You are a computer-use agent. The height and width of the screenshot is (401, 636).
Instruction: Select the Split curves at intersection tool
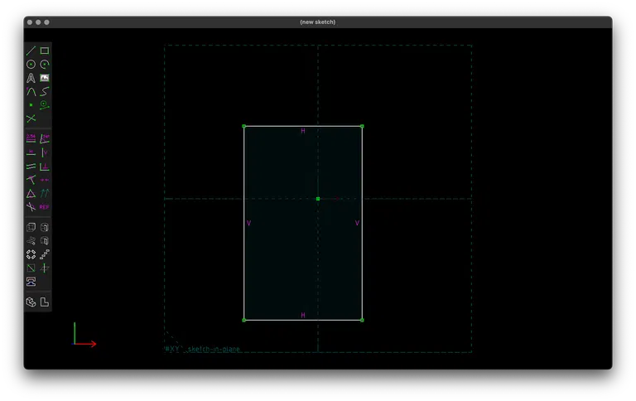[x=31, y=118]
